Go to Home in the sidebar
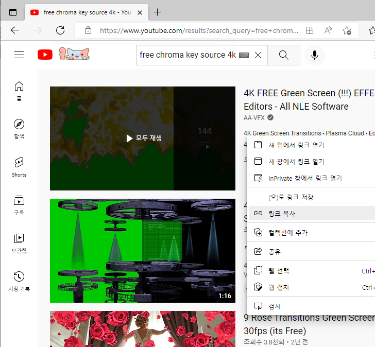Viewport: 375px width, 347px height. [19, 91]
